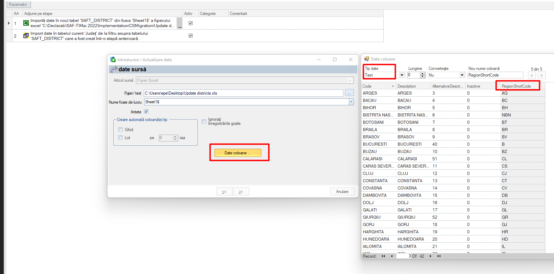Open the Nume foaie de lucru dropdown
This screenshot has height=274, width=554.
[x=351, y=102]
